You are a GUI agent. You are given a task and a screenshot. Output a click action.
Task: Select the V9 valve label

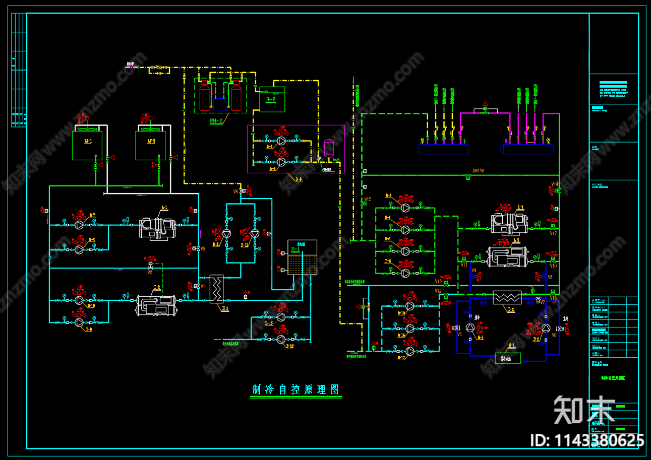474,270
